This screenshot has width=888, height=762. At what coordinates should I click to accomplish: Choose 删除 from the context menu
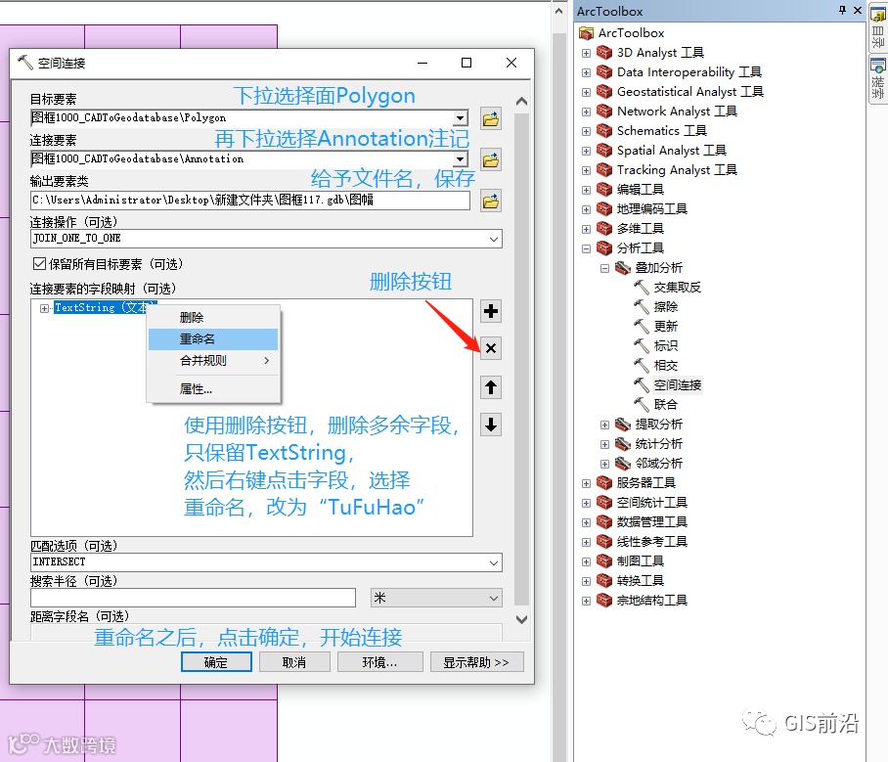click(213, 318)
